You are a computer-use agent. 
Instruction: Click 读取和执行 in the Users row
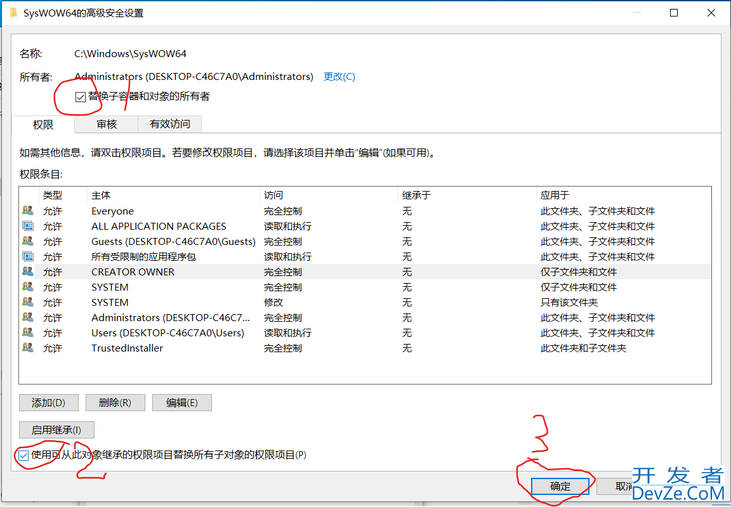coord(287,333)
